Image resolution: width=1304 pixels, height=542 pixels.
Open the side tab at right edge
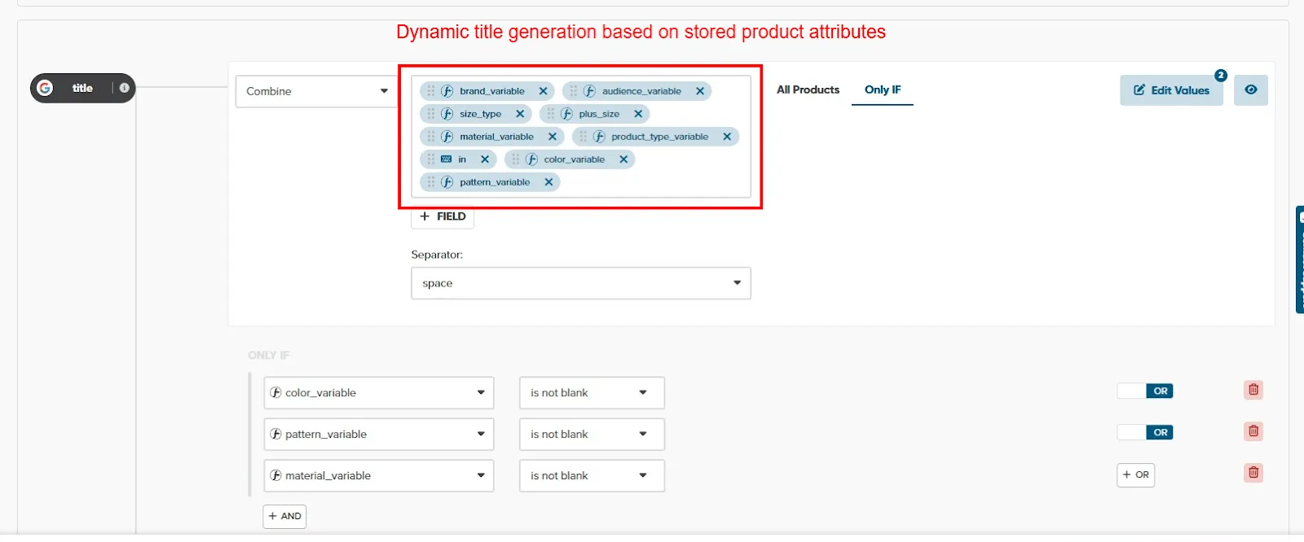point(1300,260)
